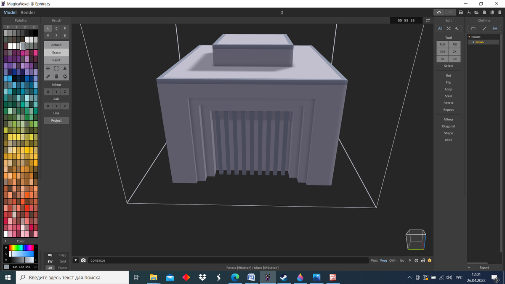Duplicate the model with copy icon

(492, 12)
